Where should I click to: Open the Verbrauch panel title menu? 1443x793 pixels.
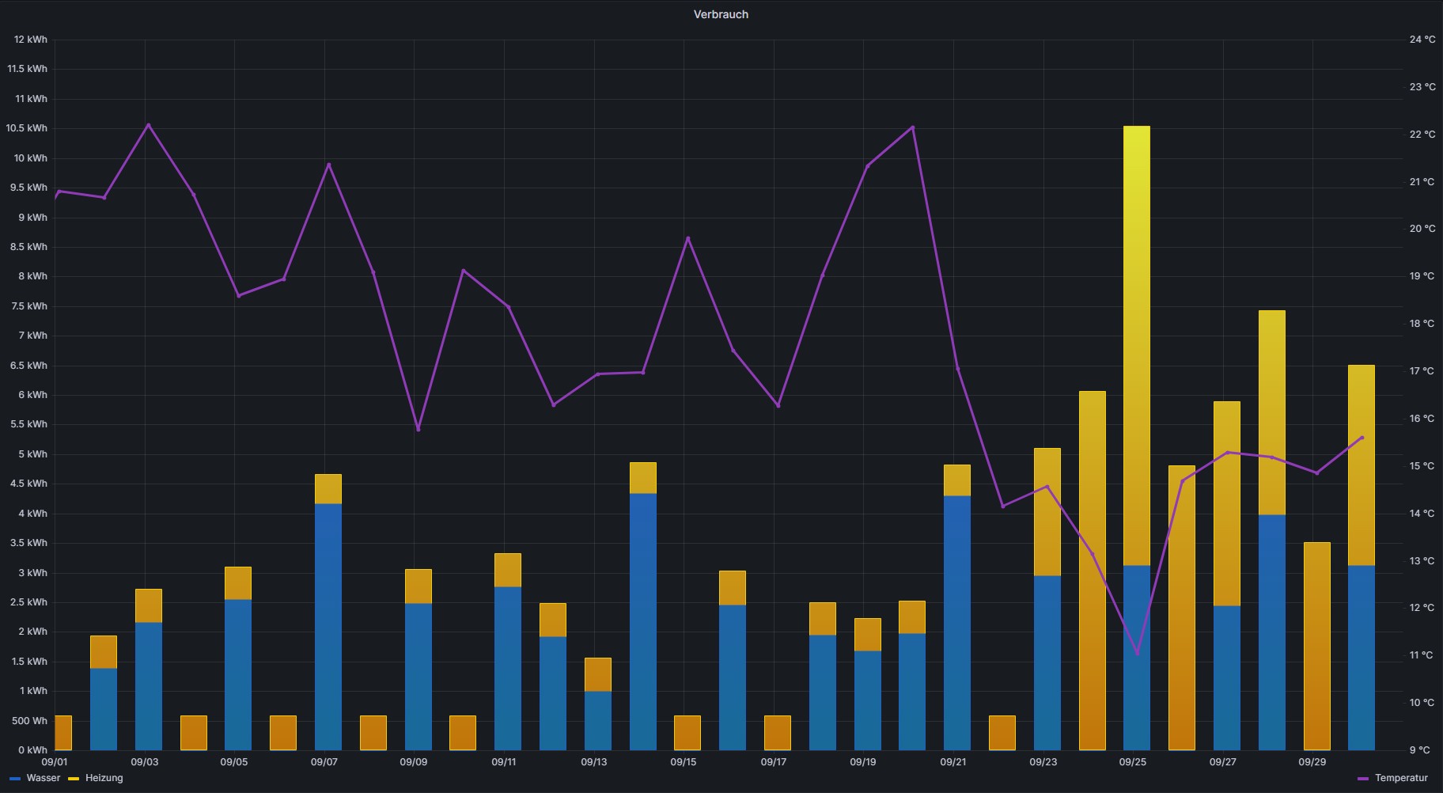pyautogui.click(x=721, y=14)
